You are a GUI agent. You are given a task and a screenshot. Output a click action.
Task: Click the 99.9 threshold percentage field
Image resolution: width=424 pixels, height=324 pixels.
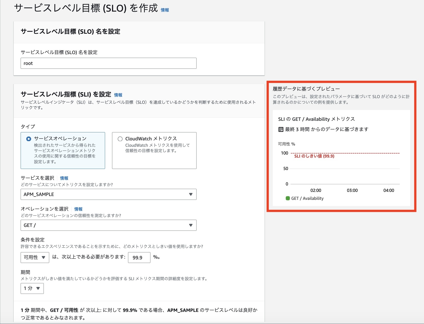pos(139,257)
